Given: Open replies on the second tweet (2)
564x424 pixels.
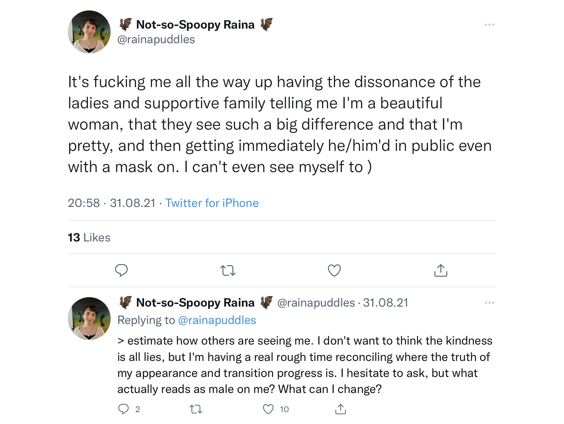Looking at the screenshot, I should tap(129, 409).
